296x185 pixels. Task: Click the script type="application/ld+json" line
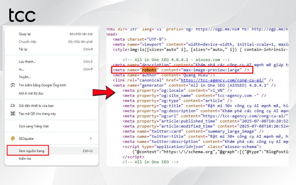point(192,147)
